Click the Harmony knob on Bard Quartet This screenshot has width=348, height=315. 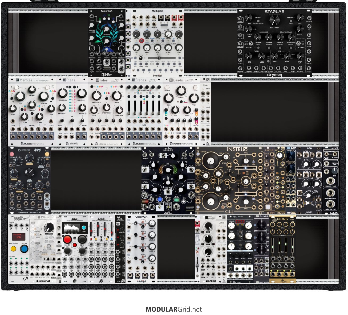pyautogui.click(x=49, y=227)
